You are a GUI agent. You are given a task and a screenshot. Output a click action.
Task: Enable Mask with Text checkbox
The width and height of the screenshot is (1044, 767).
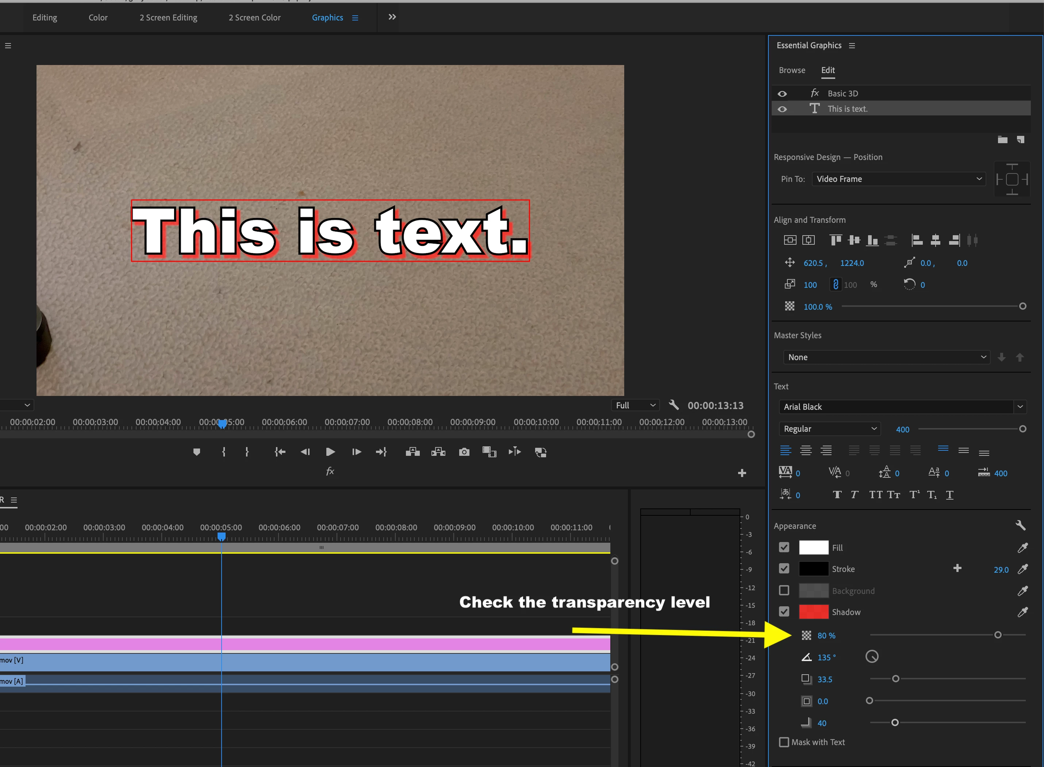point(784,742)
